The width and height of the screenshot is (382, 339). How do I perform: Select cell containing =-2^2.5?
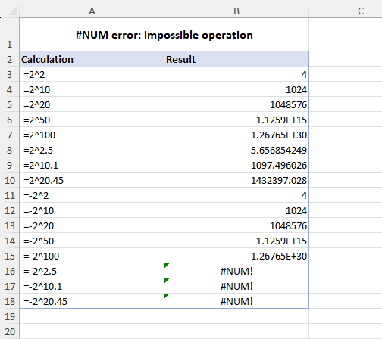point(92,271)
